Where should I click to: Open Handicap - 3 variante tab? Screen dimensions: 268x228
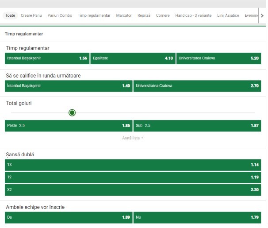pos(193,15)
